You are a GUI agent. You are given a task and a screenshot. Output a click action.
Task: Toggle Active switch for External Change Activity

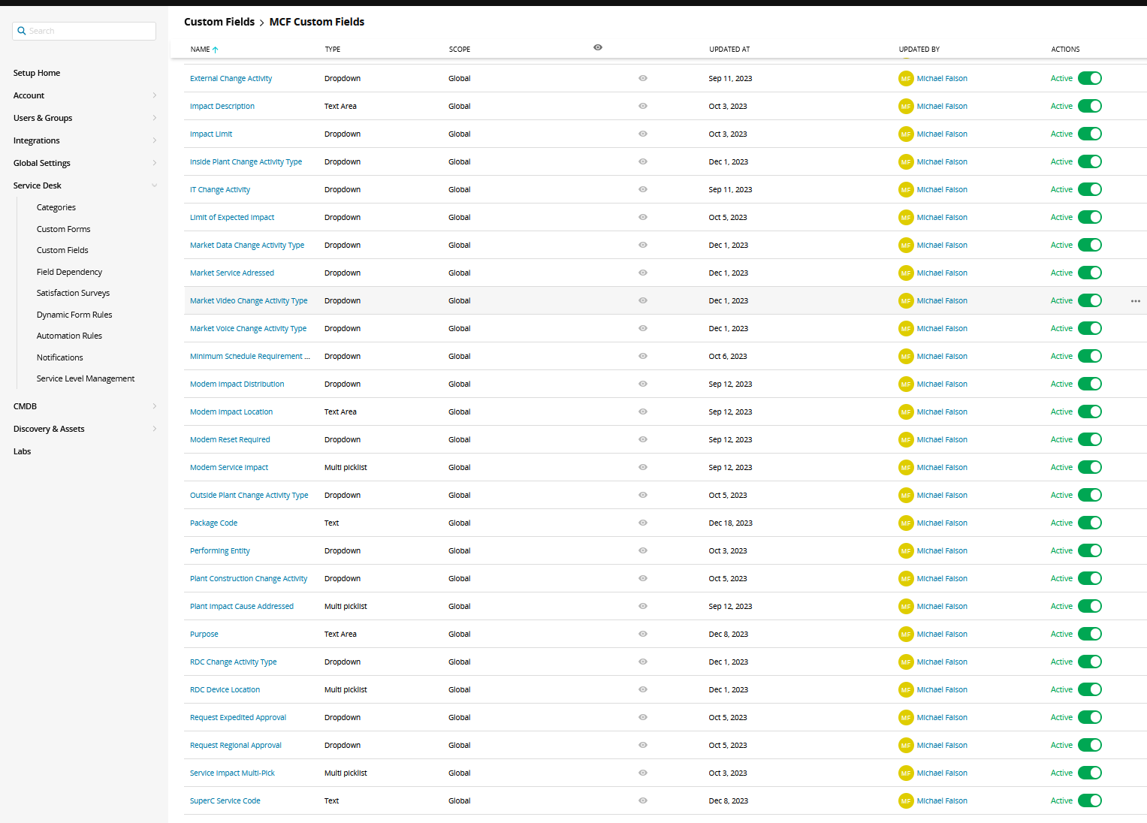click(1090, 78)
